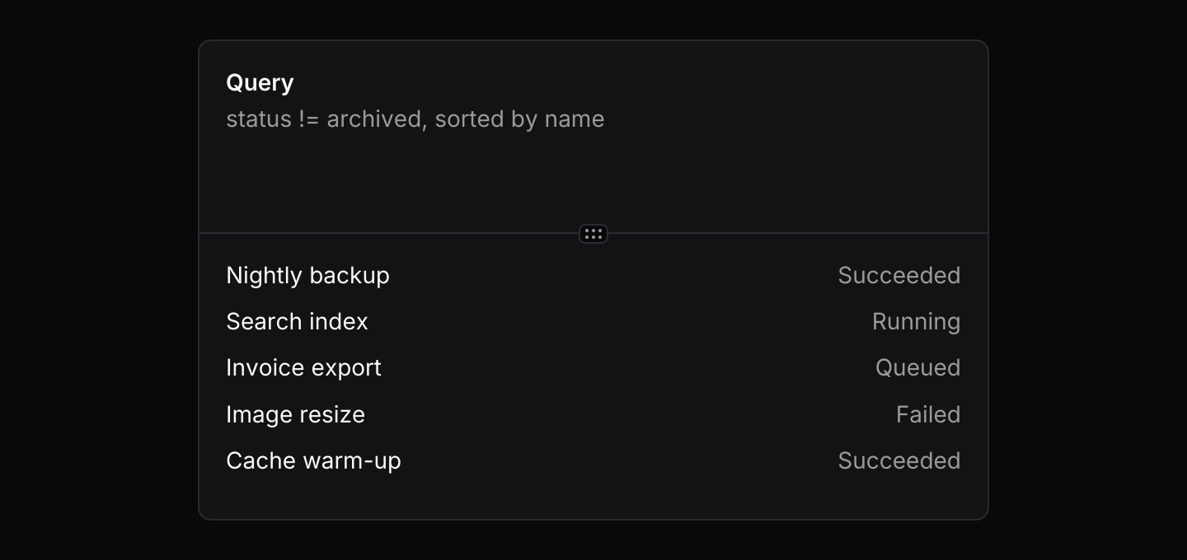Click the Running status label
Screen dimensions: 1187x560
917,322
